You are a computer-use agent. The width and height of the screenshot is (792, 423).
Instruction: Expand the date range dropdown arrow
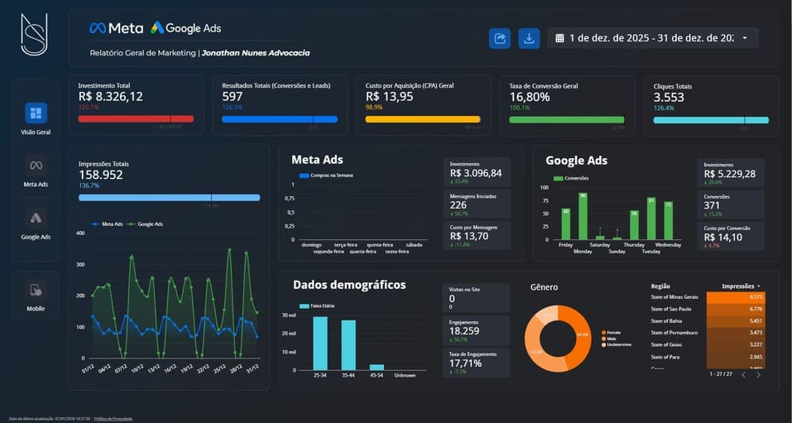pos(745,38)
